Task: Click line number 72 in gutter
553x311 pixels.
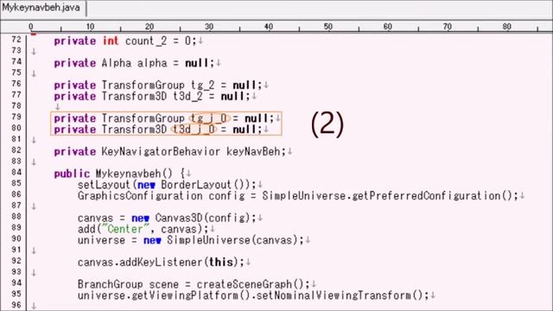Action: click(x=16, y=39)
